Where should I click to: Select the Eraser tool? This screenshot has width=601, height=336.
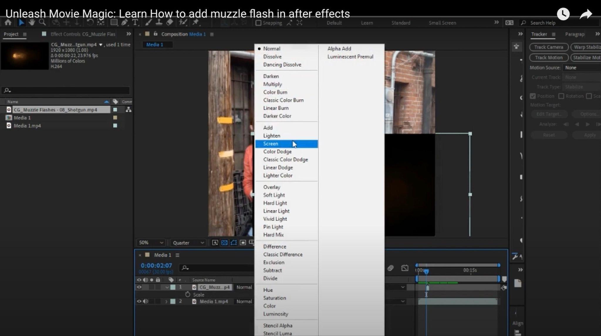[170, 23]
